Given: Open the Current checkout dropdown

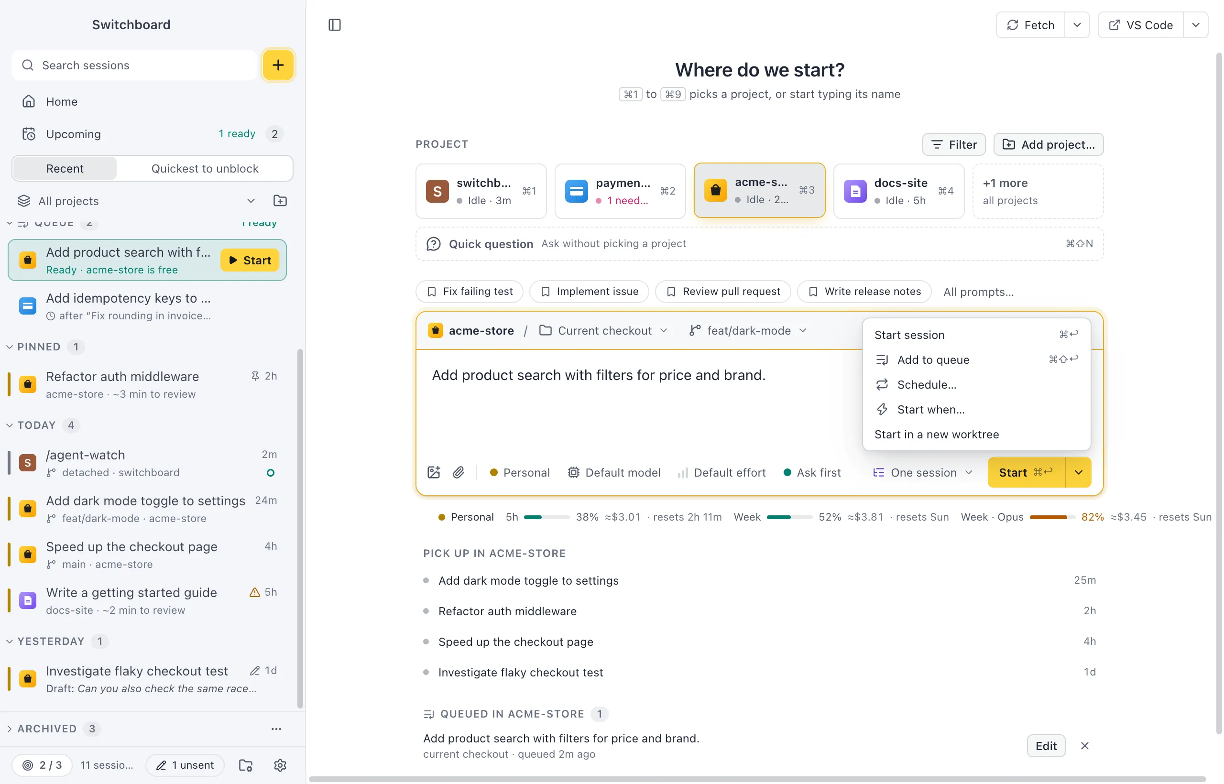Looking at the screenshot, I should 604,330.
